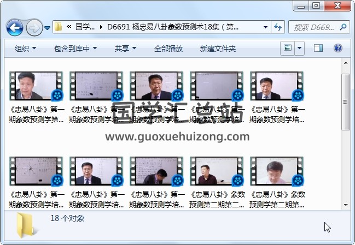Image resolution: width=355 pixels, height=245 pixels.
Task: Expand the recent pages dropdown arrow
Action: (48, 27)
